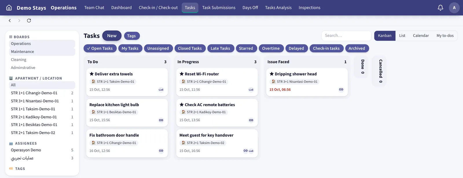Open Task Submissions menu
Viewport: 463px width, 178px height.
pos(219,8)
